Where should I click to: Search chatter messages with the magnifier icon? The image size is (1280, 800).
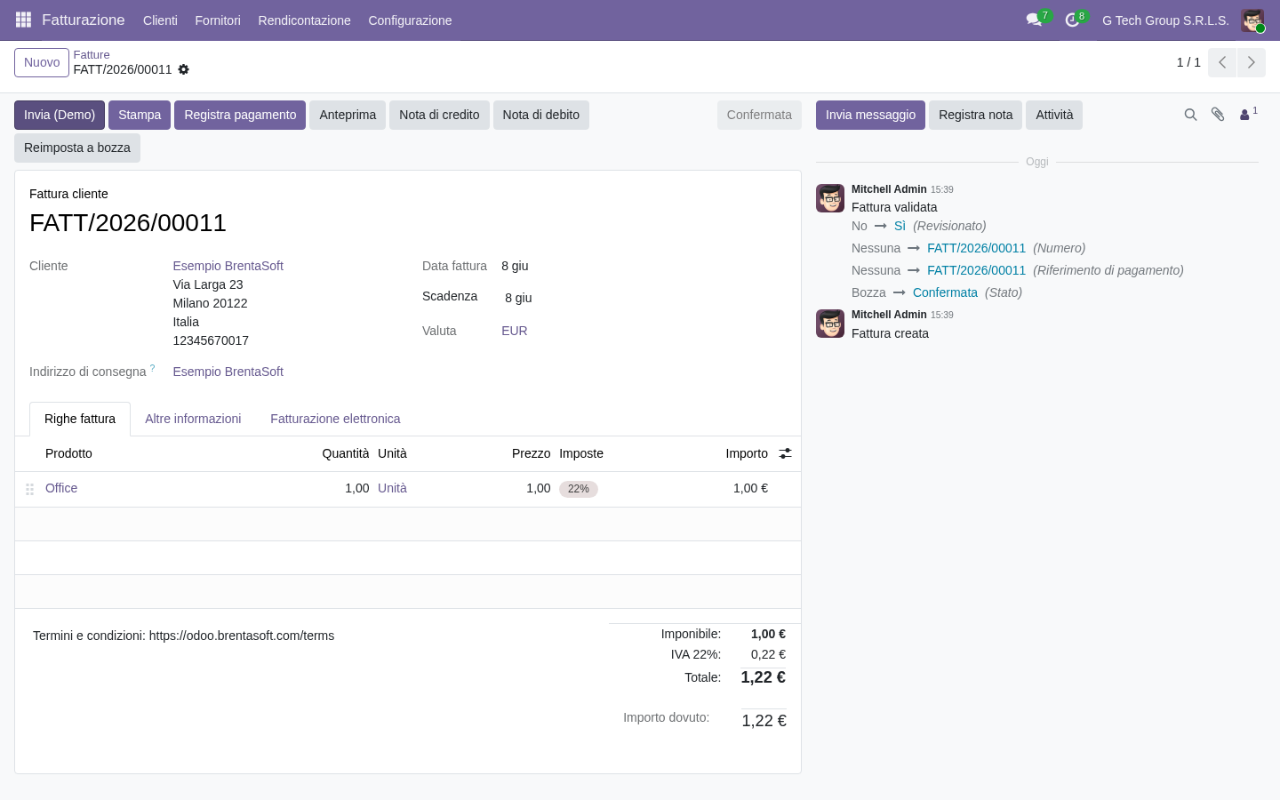pos(1190,115)
